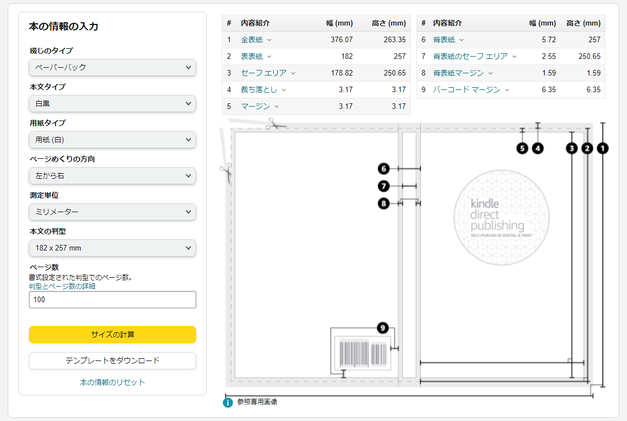
Task: Click the 5.72 width value for 背表紙
Action: (549, 40)
